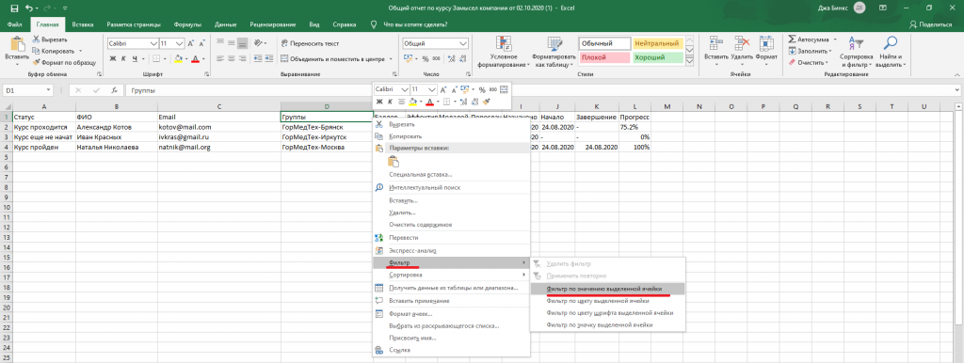
Task: Select Фильтр по цвету выделенной ячейки
Action: click(x=607, y=301)
